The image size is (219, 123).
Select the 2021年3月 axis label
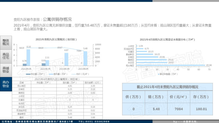[x=64, y=69]
